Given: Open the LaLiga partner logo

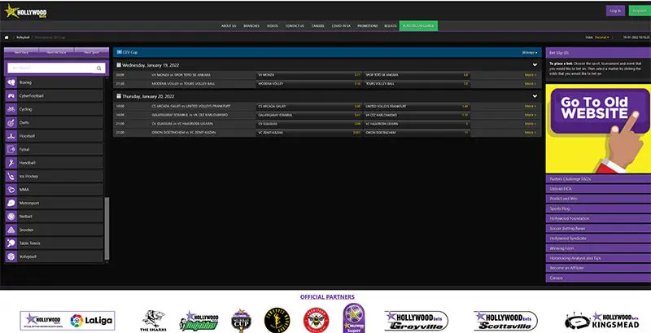Looking at the screenshot, I should pyautogui.click(x=68, y=321).
